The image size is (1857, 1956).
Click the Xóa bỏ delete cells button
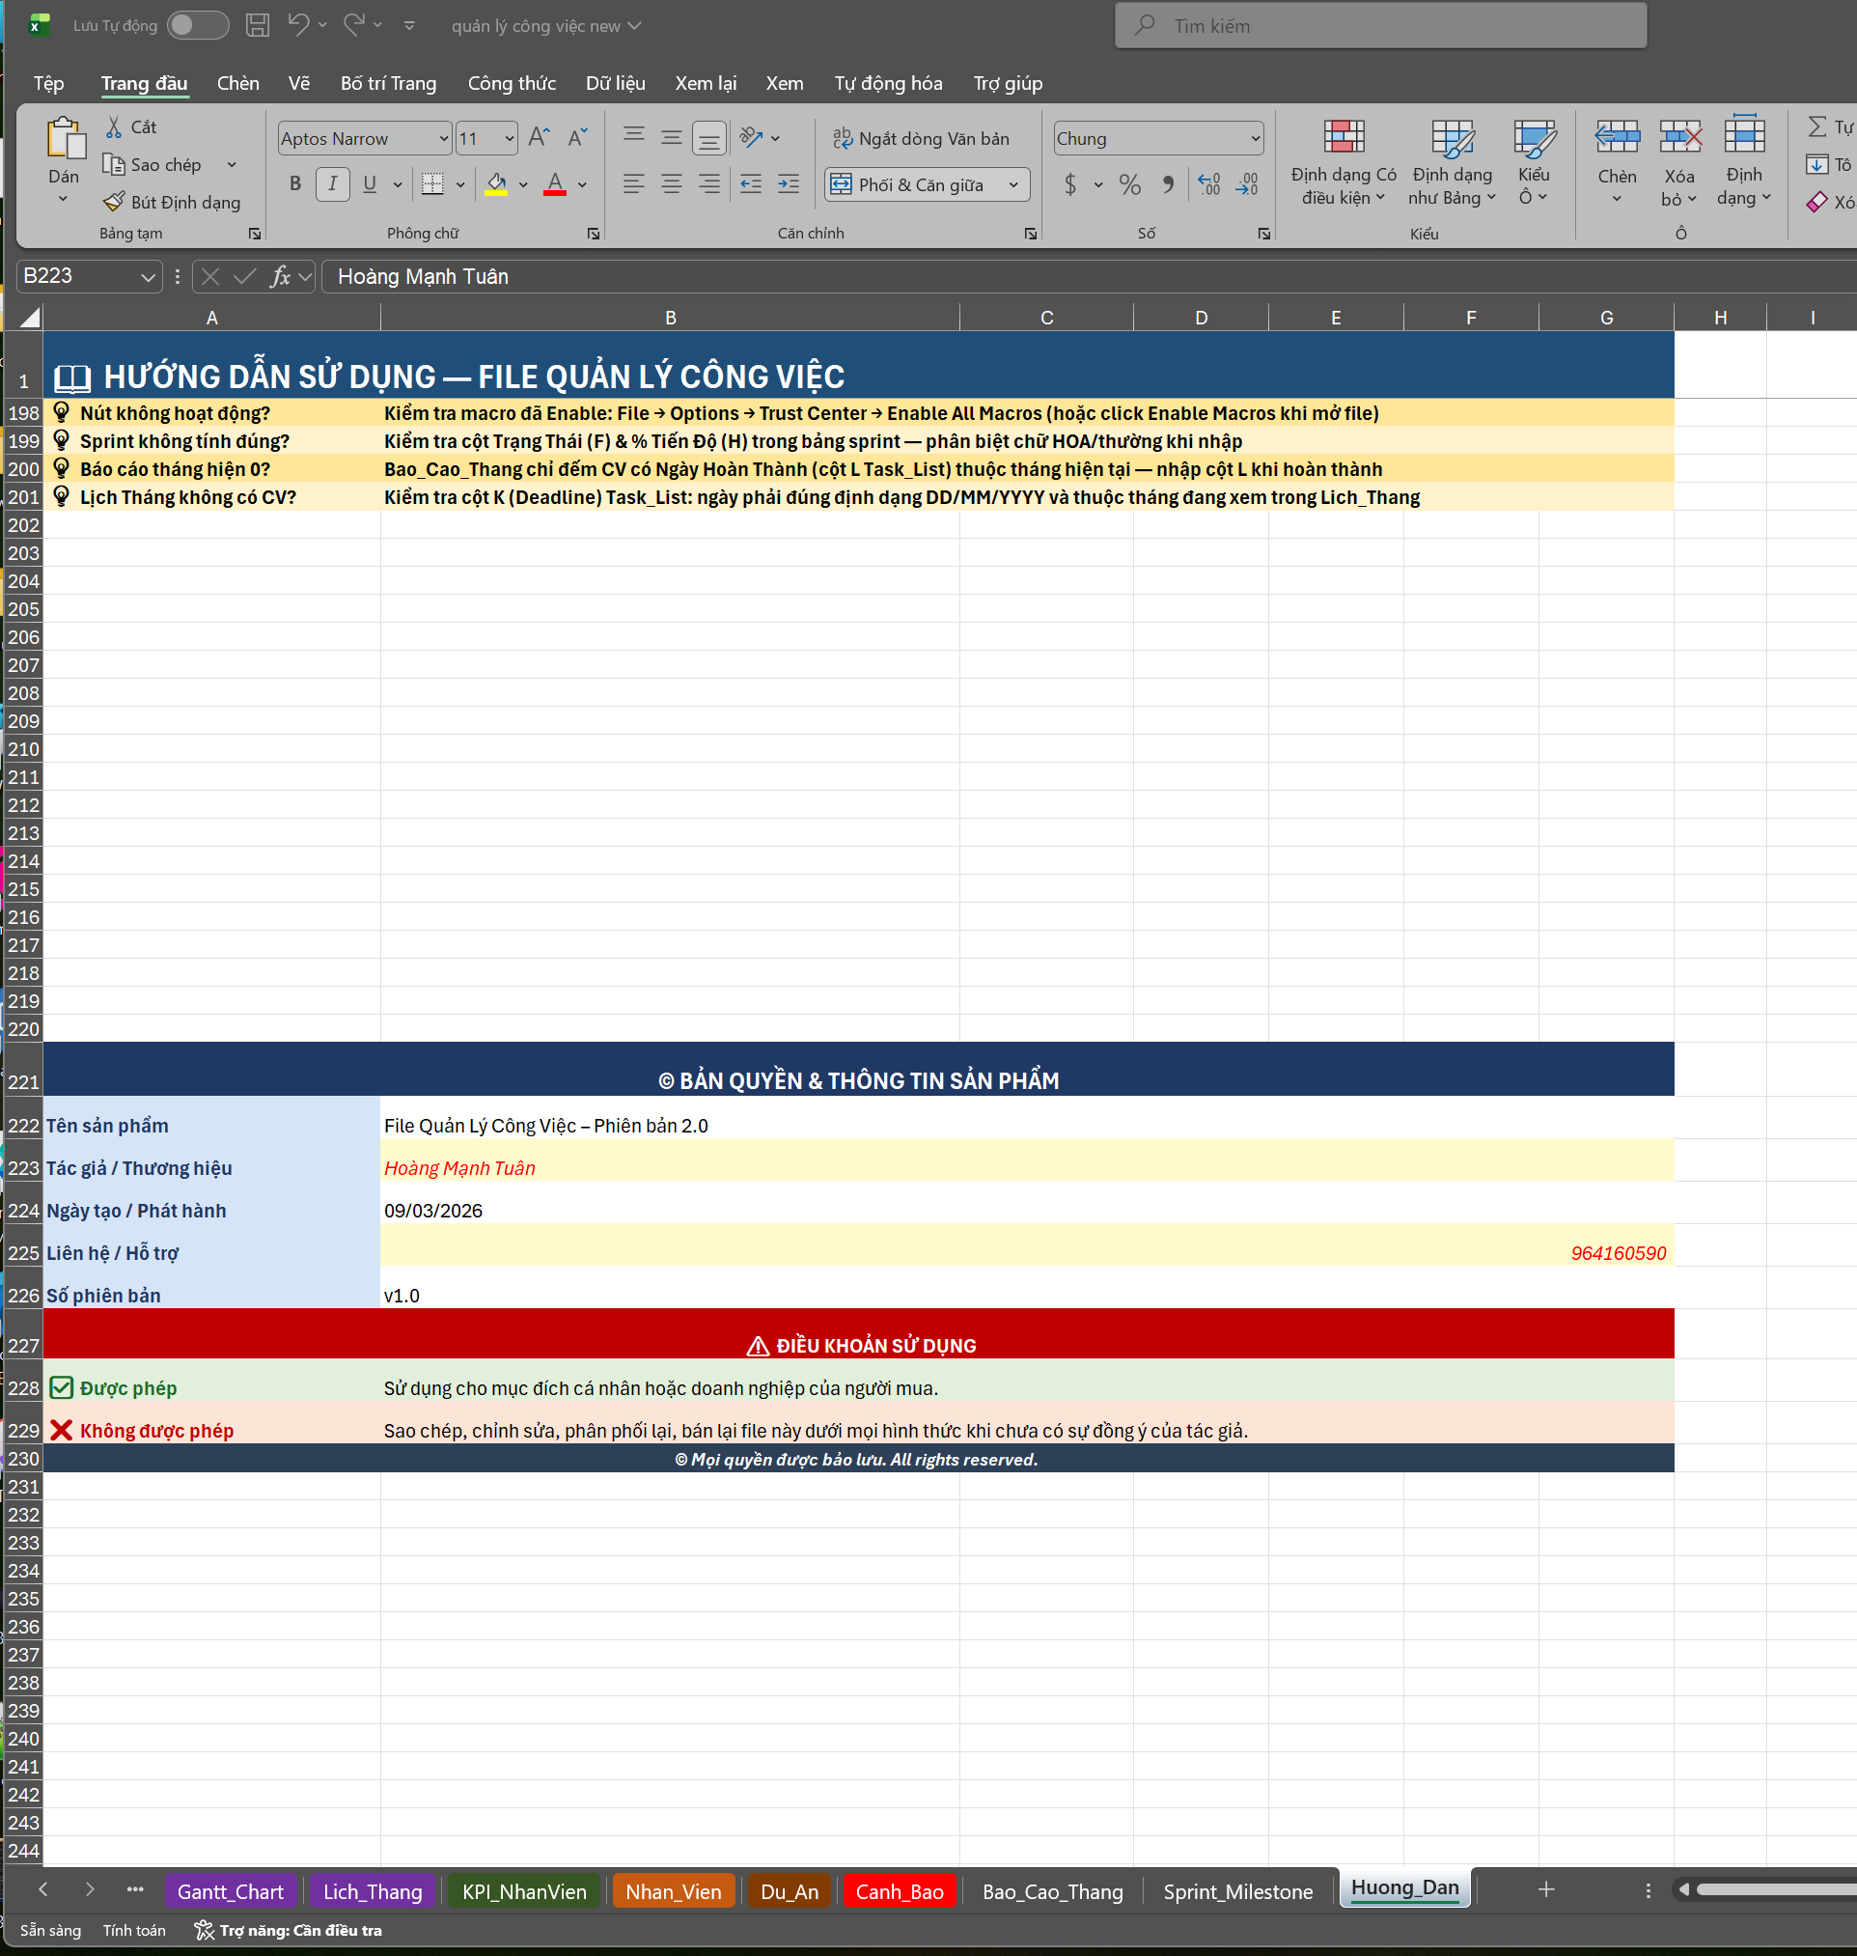coord(1679,162)
